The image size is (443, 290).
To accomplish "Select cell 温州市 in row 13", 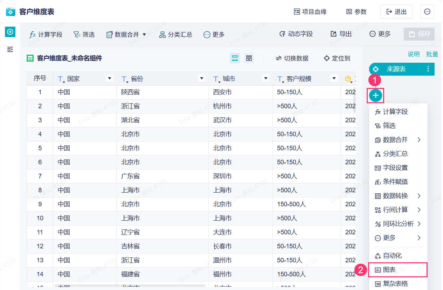I will [241, 260].
